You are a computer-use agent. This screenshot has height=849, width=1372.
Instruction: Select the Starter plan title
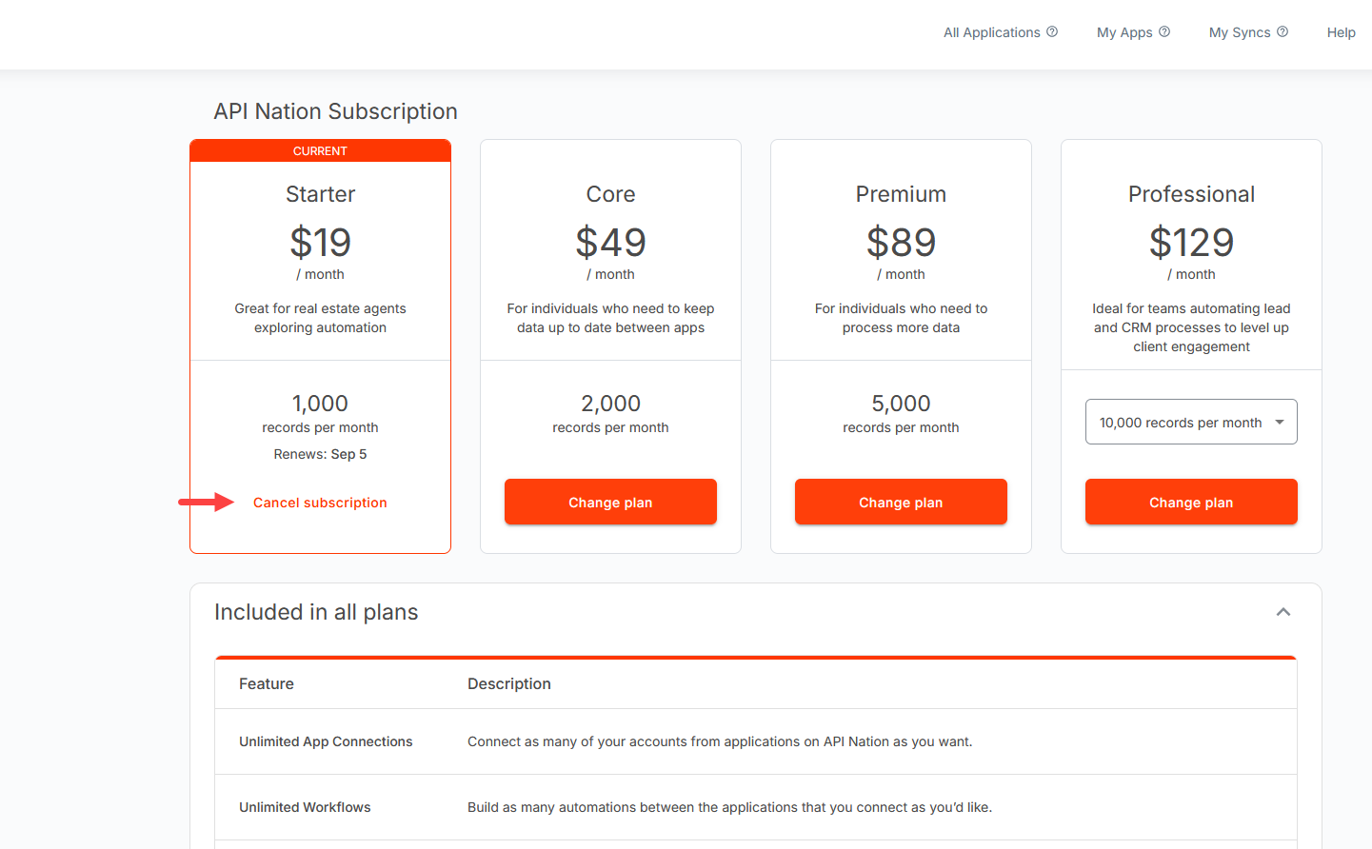click(320, 194)
